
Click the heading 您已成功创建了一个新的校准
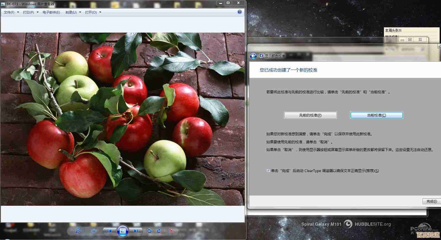point(288,70)
